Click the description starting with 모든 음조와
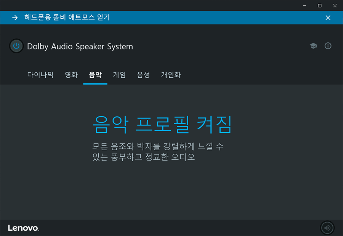Image resolution: width=343 pixels, height=236 pixels. coord(158,151)
